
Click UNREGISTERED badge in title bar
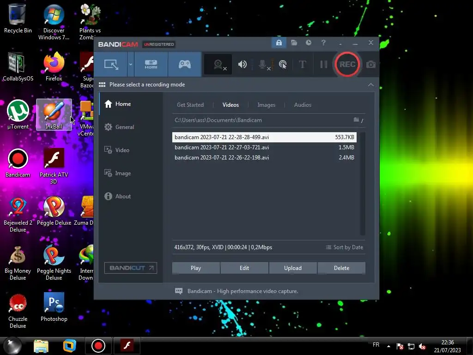tap(159, 44)
